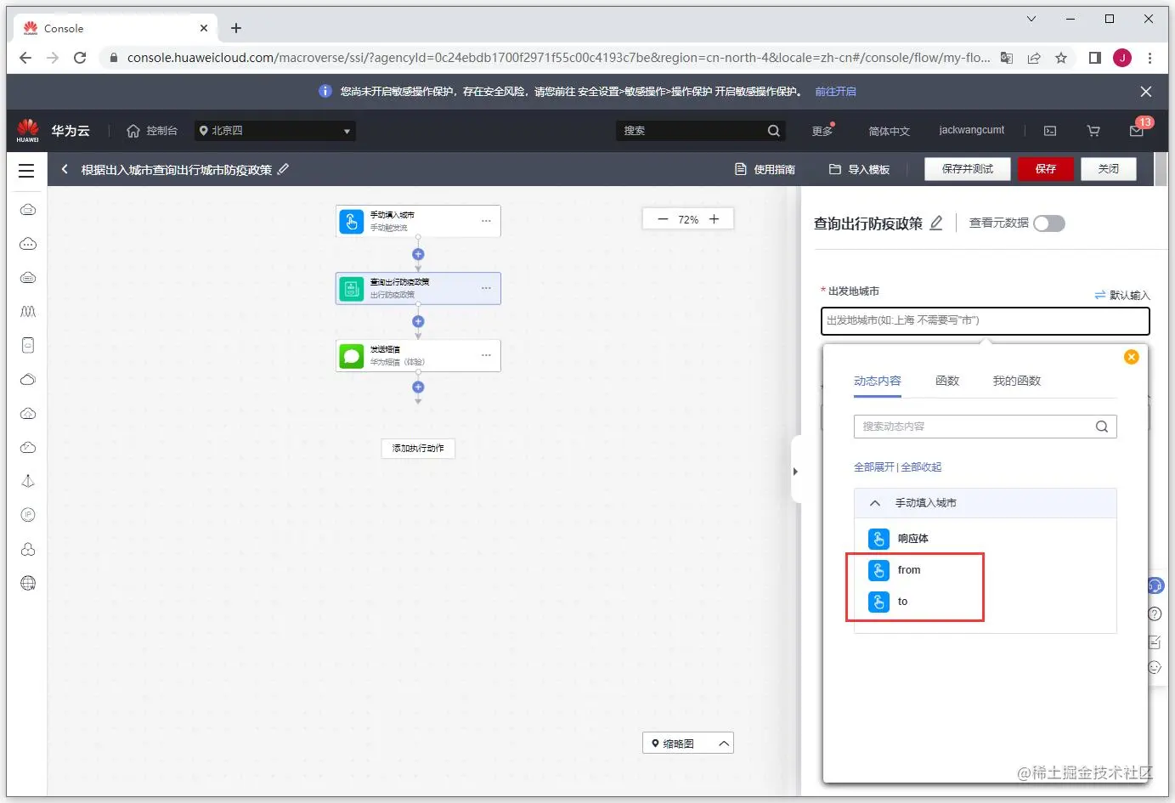The image size is (1175, 803).
Task: Open the shopping cart icon
Action: pos(1093,131)
